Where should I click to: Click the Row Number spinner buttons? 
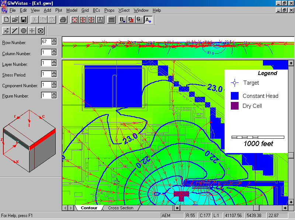(54, 42)
